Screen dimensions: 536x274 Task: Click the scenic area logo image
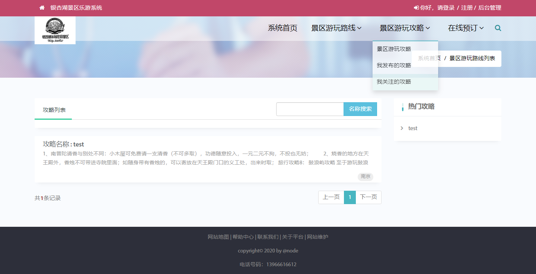coord(55,30)
